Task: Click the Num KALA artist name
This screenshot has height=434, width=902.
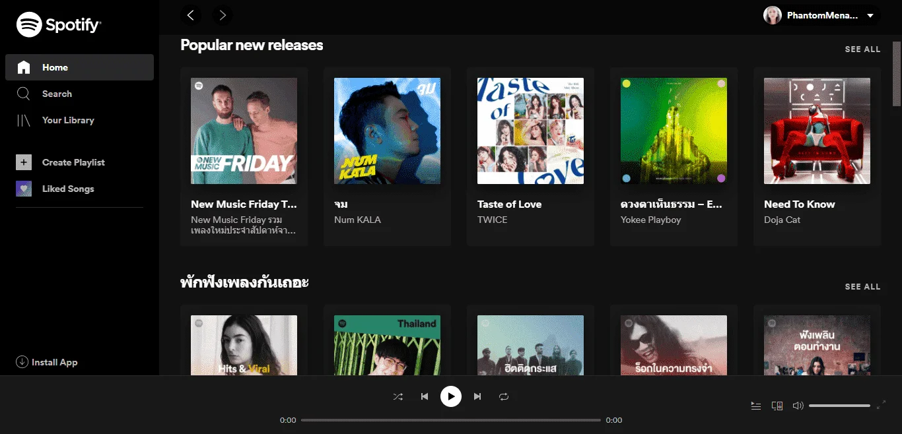Action: coord(357,220)
